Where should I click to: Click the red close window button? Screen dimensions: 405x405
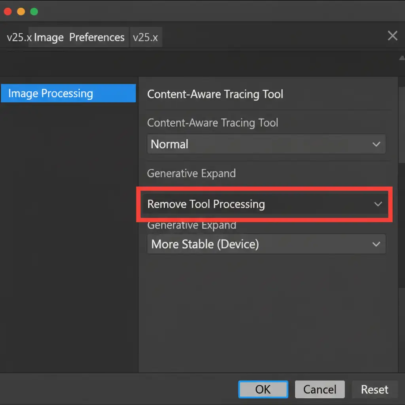(x=8, y=11)
